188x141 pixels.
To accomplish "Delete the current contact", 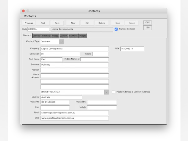I will [102, 23].
